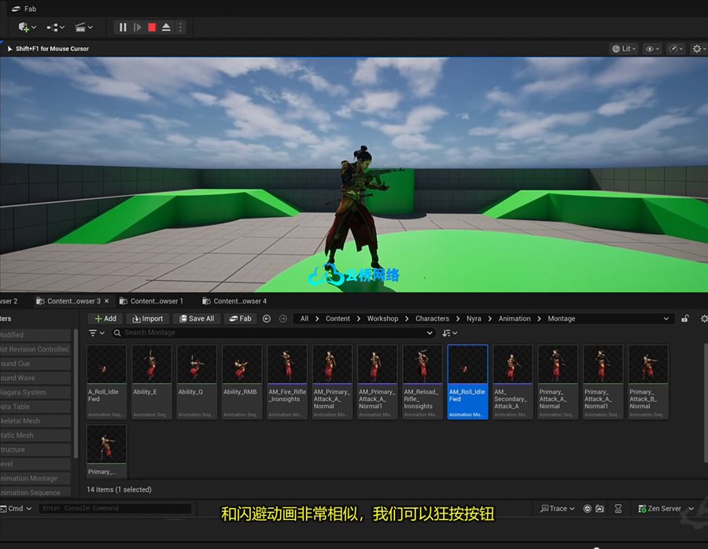This screenshot has width=708, height=549.
Task: Toggle the Animation Montage filter
Action: tap(35, 478)
